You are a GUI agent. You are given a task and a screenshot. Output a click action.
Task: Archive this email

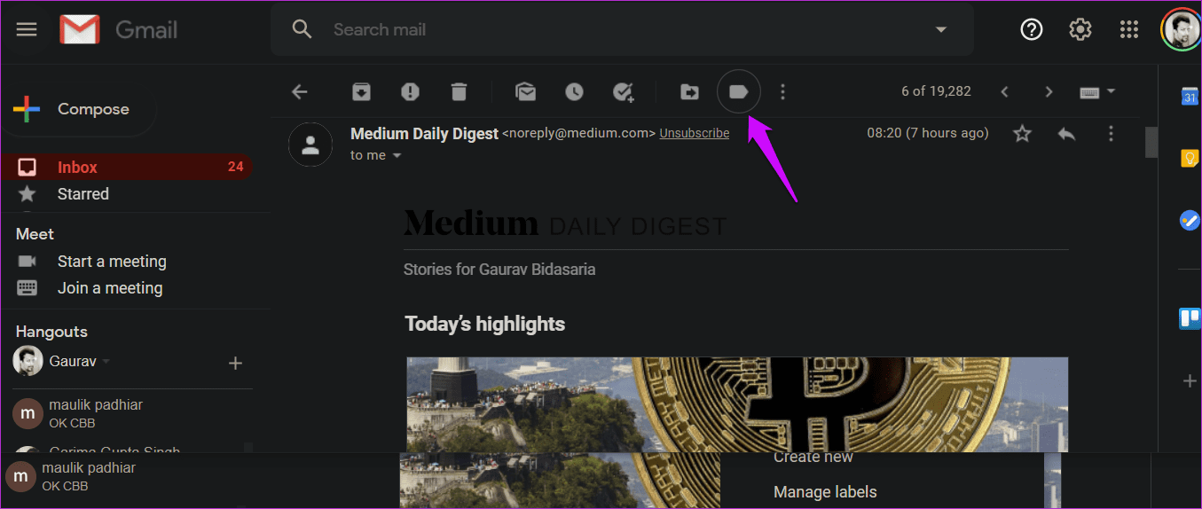coord(361,91)
